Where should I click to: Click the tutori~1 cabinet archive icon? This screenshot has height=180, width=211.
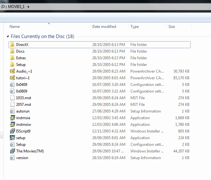(12, 78)
